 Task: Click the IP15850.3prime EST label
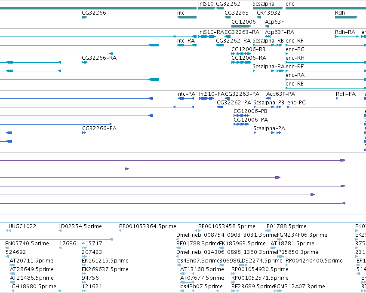click(x=297, y=252)
